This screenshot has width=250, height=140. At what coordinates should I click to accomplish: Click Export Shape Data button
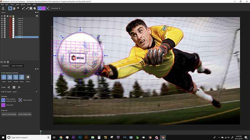click(x=25, y=114)
